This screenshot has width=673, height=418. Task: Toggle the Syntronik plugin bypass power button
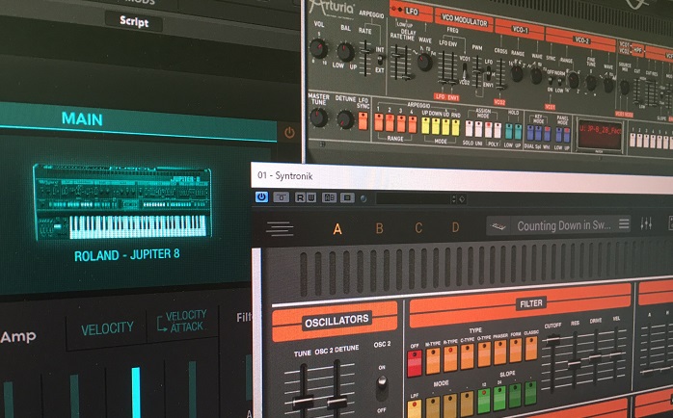261,196
